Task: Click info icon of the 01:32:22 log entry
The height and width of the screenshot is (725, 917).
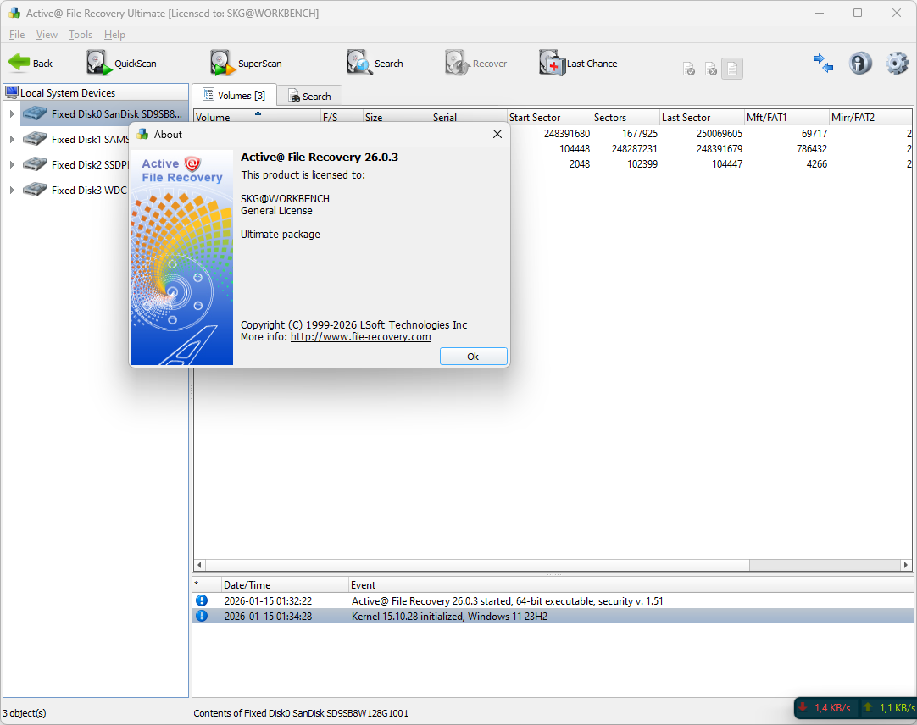Action: point(202,600)
